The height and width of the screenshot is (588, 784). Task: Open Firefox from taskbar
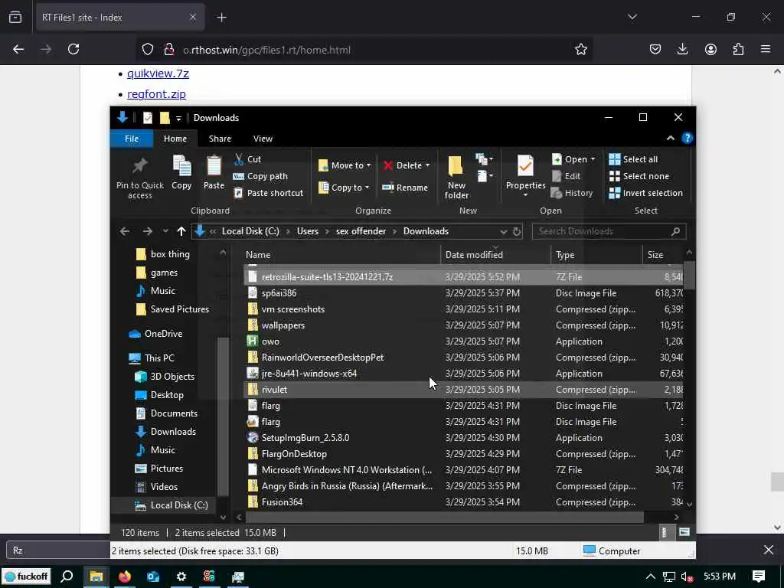coord(125,577)
